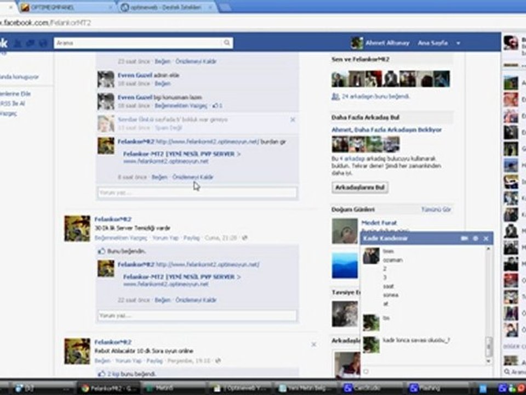Close the Kadir Kandemir chat window
Viewport: 526px width, 395px height.
point(486,239)
